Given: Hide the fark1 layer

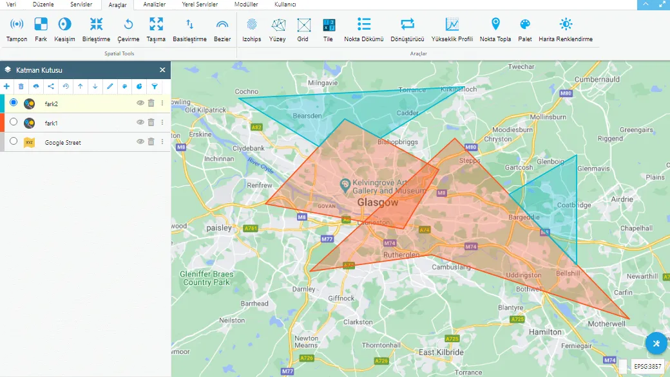Looking at the screenshot, I should (x=140, y=122).
